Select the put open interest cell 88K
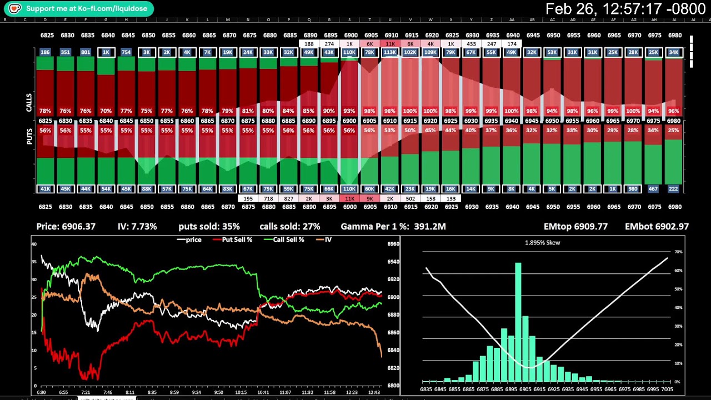 (x=147, y=189)
